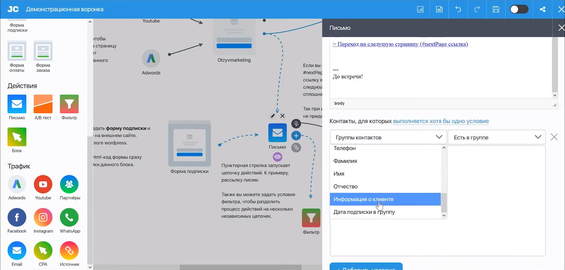The height and width of the screenshot is (270, 565).
Task: Click the dropdown list scroll-down arrow
Action: click(444, 216)
